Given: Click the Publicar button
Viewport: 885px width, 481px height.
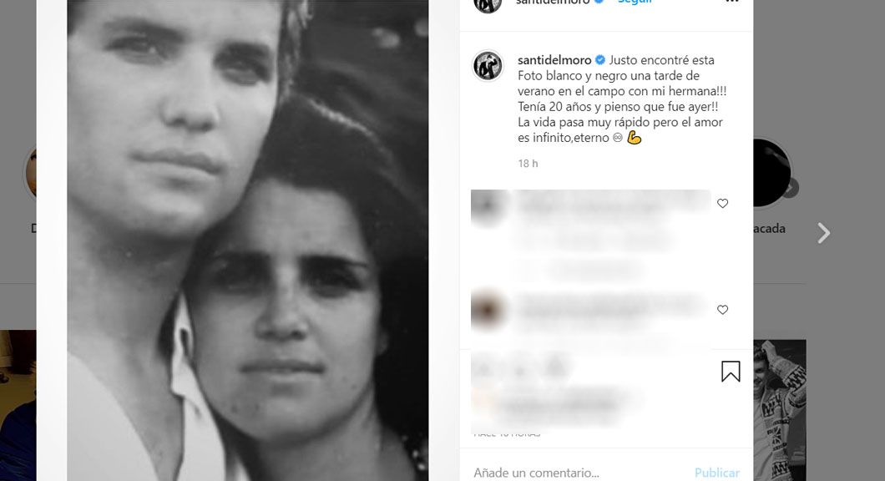Looking at the screenshot, I should 717,473.
